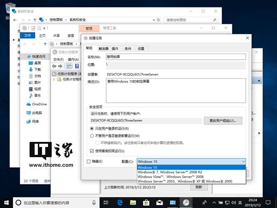The width and height of the screenshot is (277, 208).
Task: Collapse the 配置 dropdown arrow
Action: pos(243,161)
